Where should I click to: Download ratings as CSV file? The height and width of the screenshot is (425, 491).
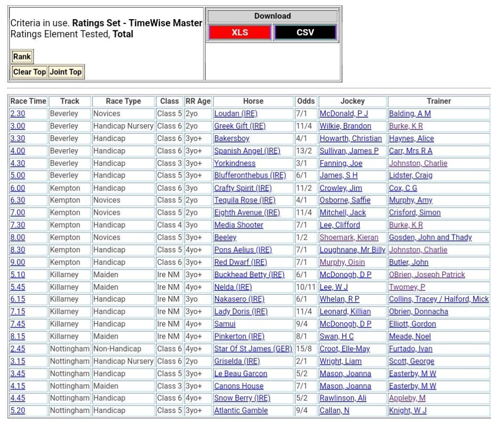[305, 33]
